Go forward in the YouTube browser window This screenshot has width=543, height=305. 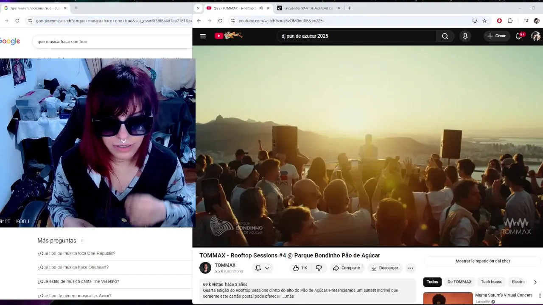(x=210, y=21)
